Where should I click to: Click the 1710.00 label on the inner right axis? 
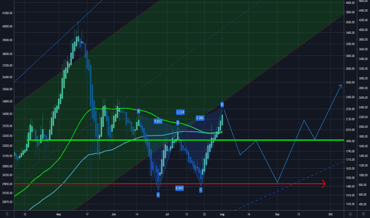pos(350,160)
